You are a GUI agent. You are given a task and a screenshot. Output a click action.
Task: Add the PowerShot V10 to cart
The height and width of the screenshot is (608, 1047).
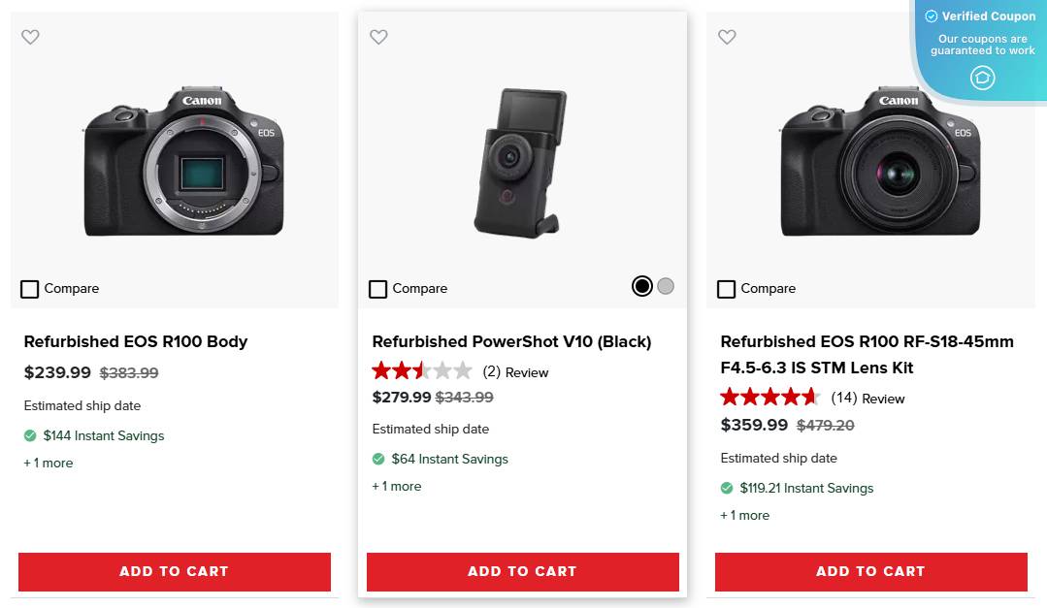click(x=522, y=571)
